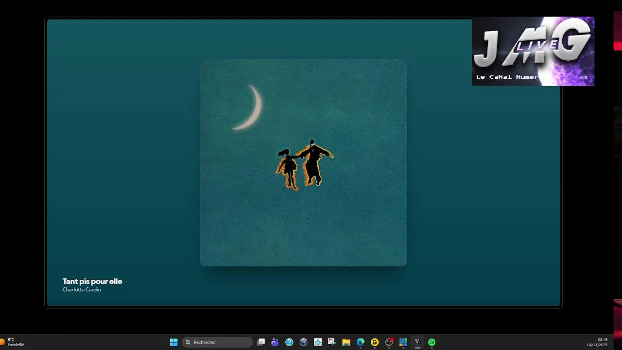
Task: Open the yellow round face app on the taskbar
Action: (375, 342)
